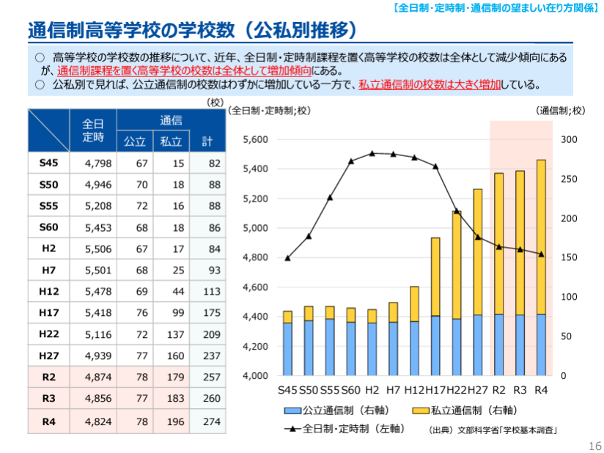Image resolution: width=604 pixels, height=453 pixels.
Task: Click the triangle data marker above H2
Action: pyautogui.click(x=372, y=153)
